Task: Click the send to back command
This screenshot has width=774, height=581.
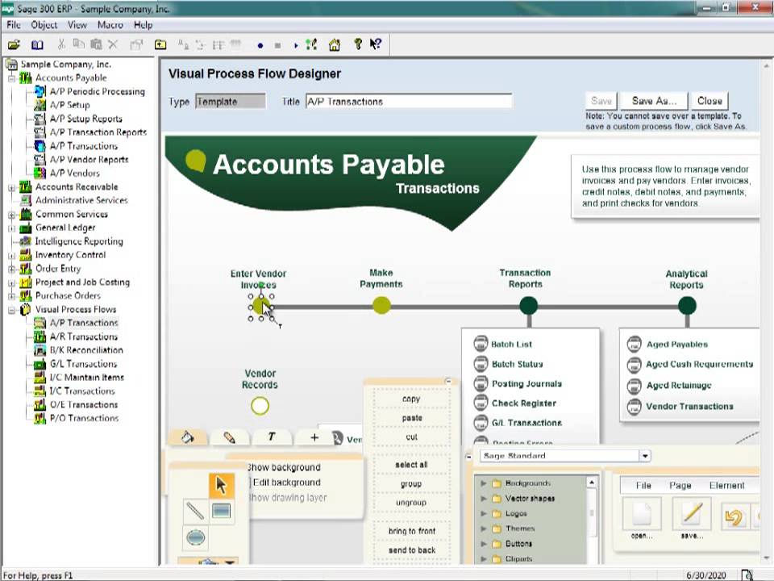Action: coord(412,550)
